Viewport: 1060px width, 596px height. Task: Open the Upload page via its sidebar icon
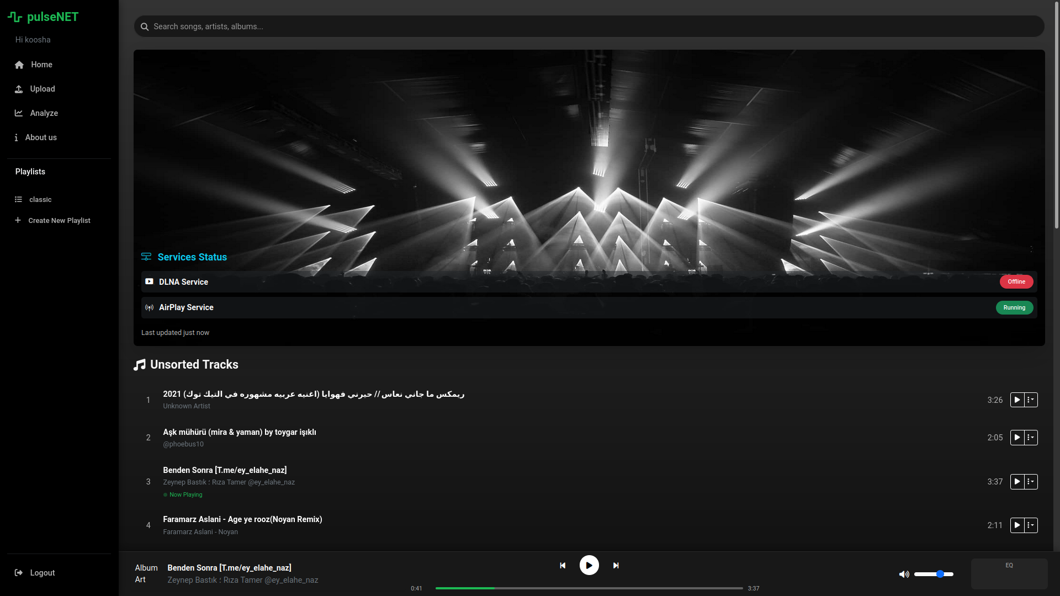[x=19, y=89]
